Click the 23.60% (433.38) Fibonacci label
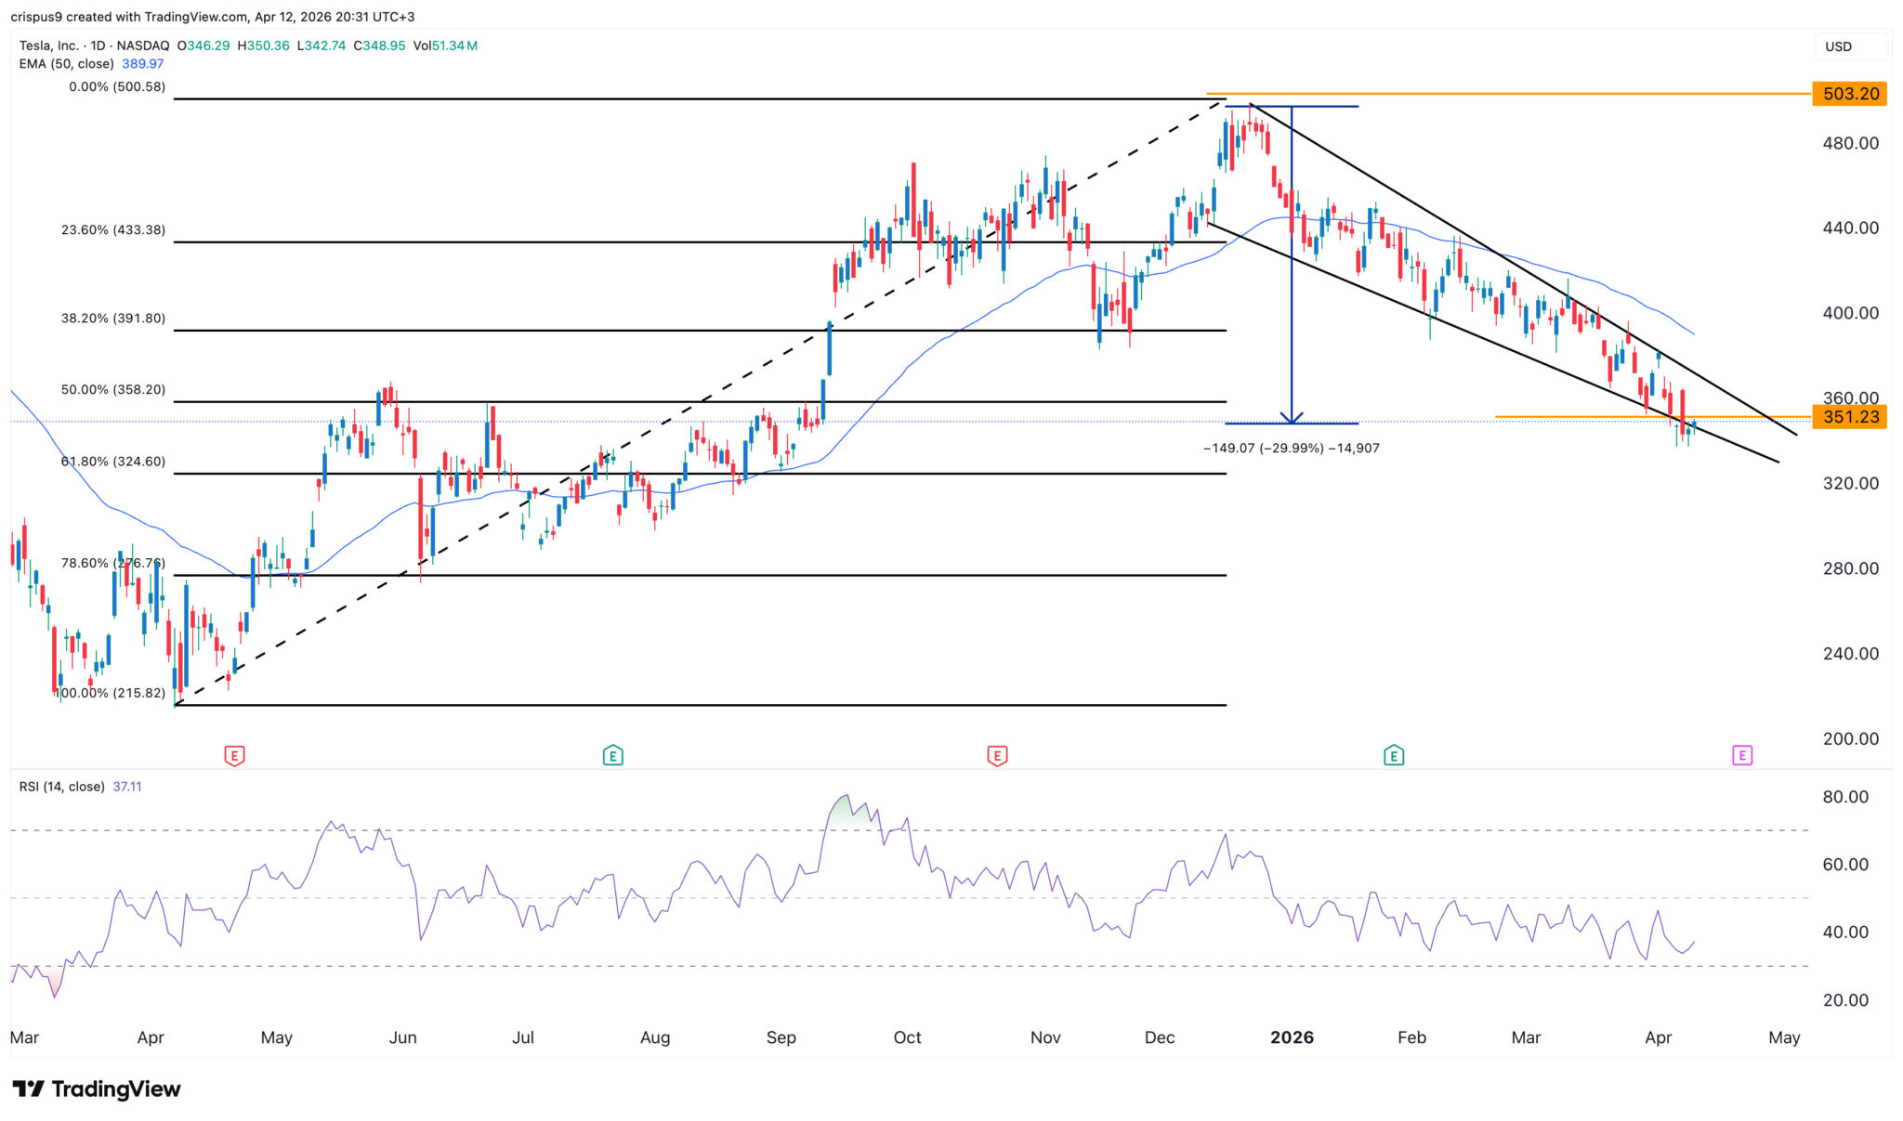 pyautogui.click(x=113, y=230)
